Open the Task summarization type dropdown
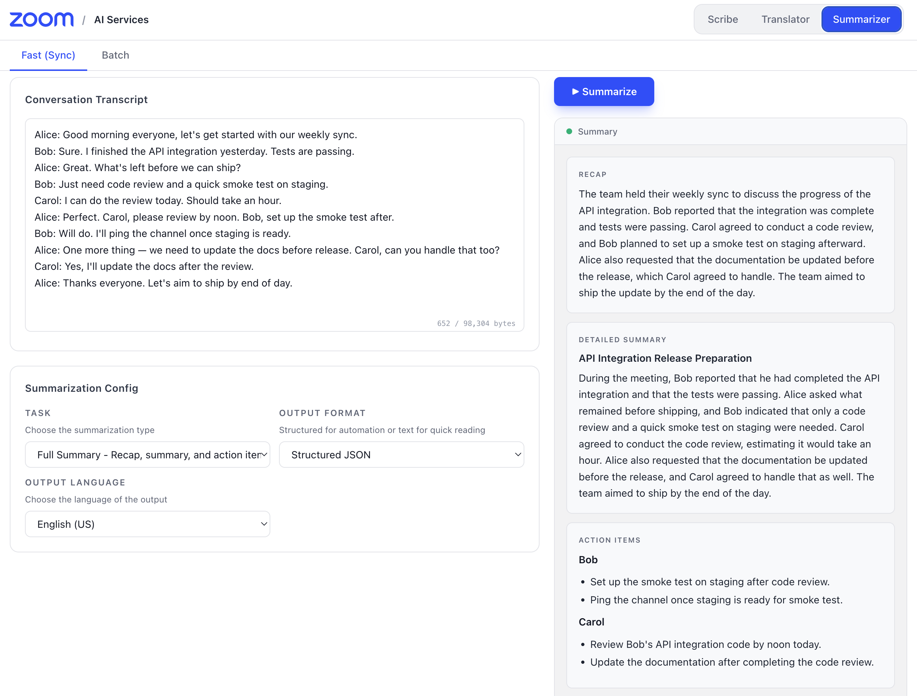917x696 pixels. [x=148, y=454]
